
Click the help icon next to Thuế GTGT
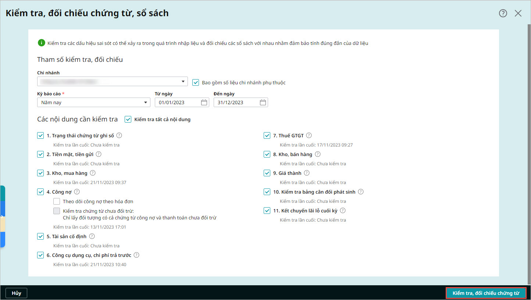309,135
